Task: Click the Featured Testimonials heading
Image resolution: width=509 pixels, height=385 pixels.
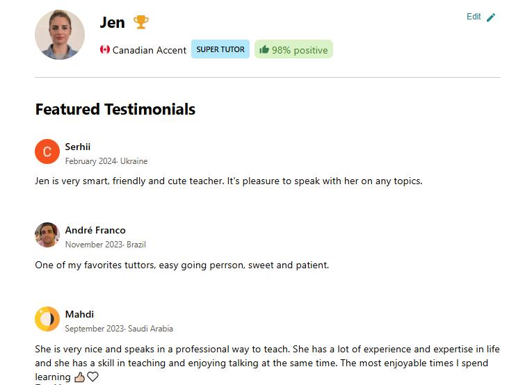Action: [115, 109]
